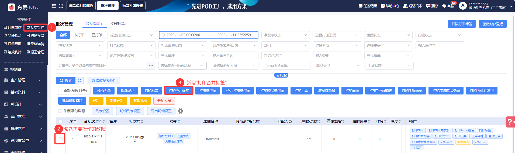Click the 打印合并标签 button
Screen dimensions: 515x153
click(178, 91)
